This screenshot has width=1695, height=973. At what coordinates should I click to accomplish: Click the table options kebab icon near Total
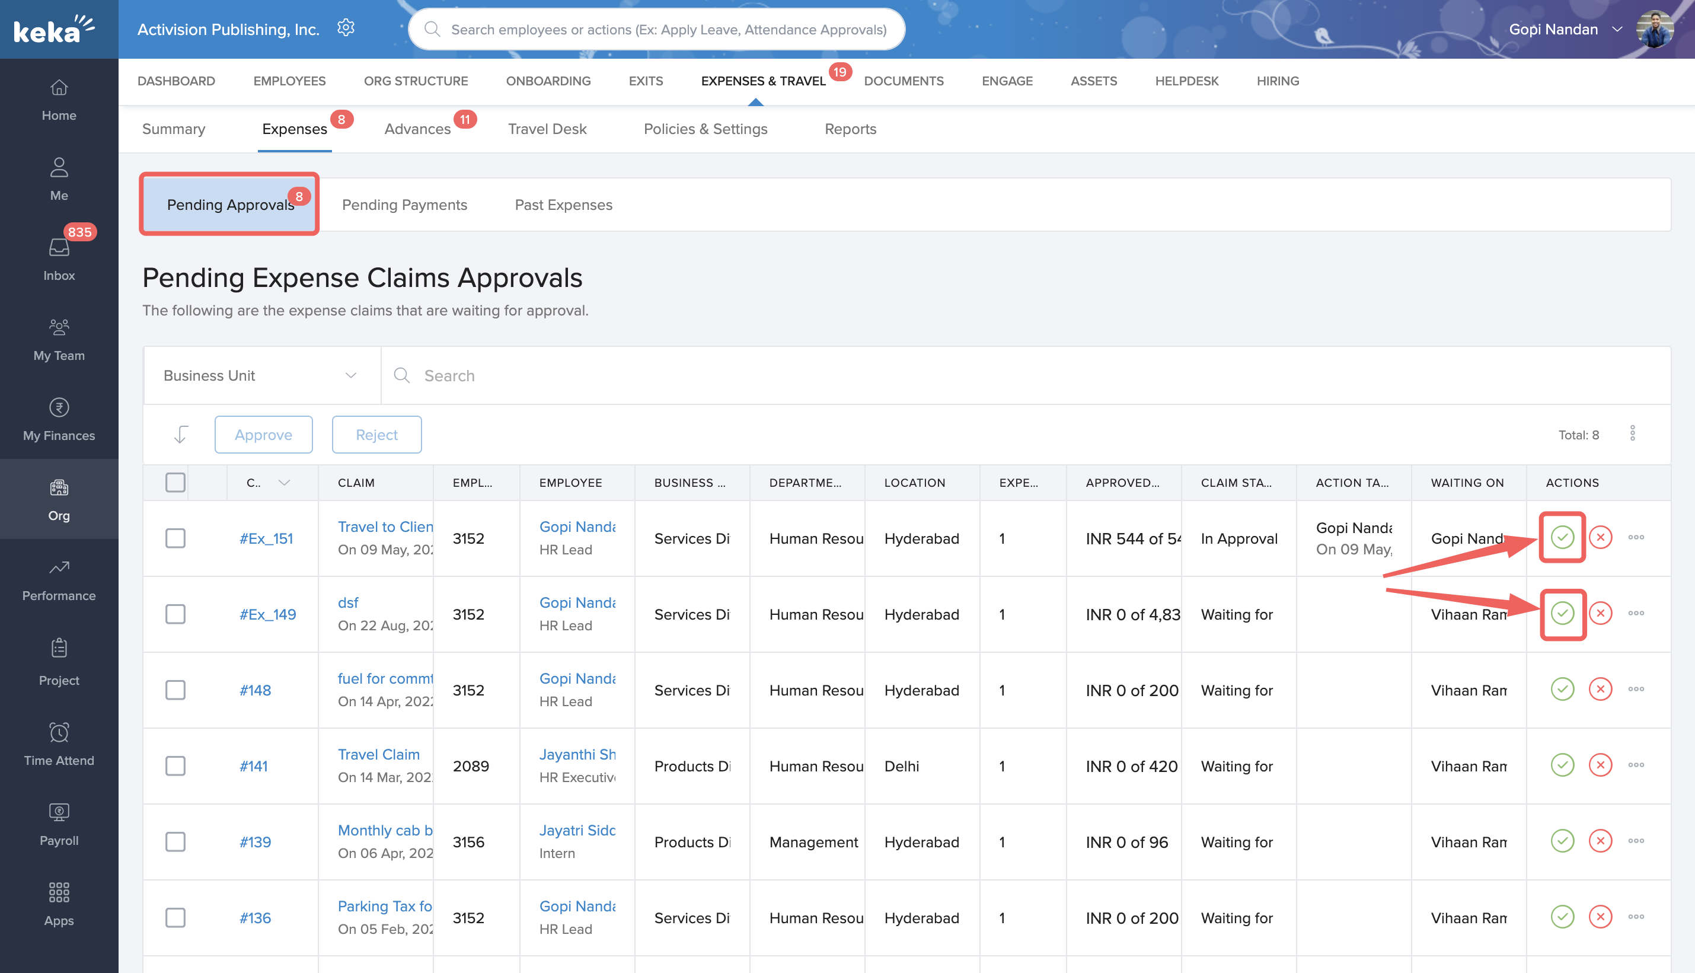pos(1632,433)
